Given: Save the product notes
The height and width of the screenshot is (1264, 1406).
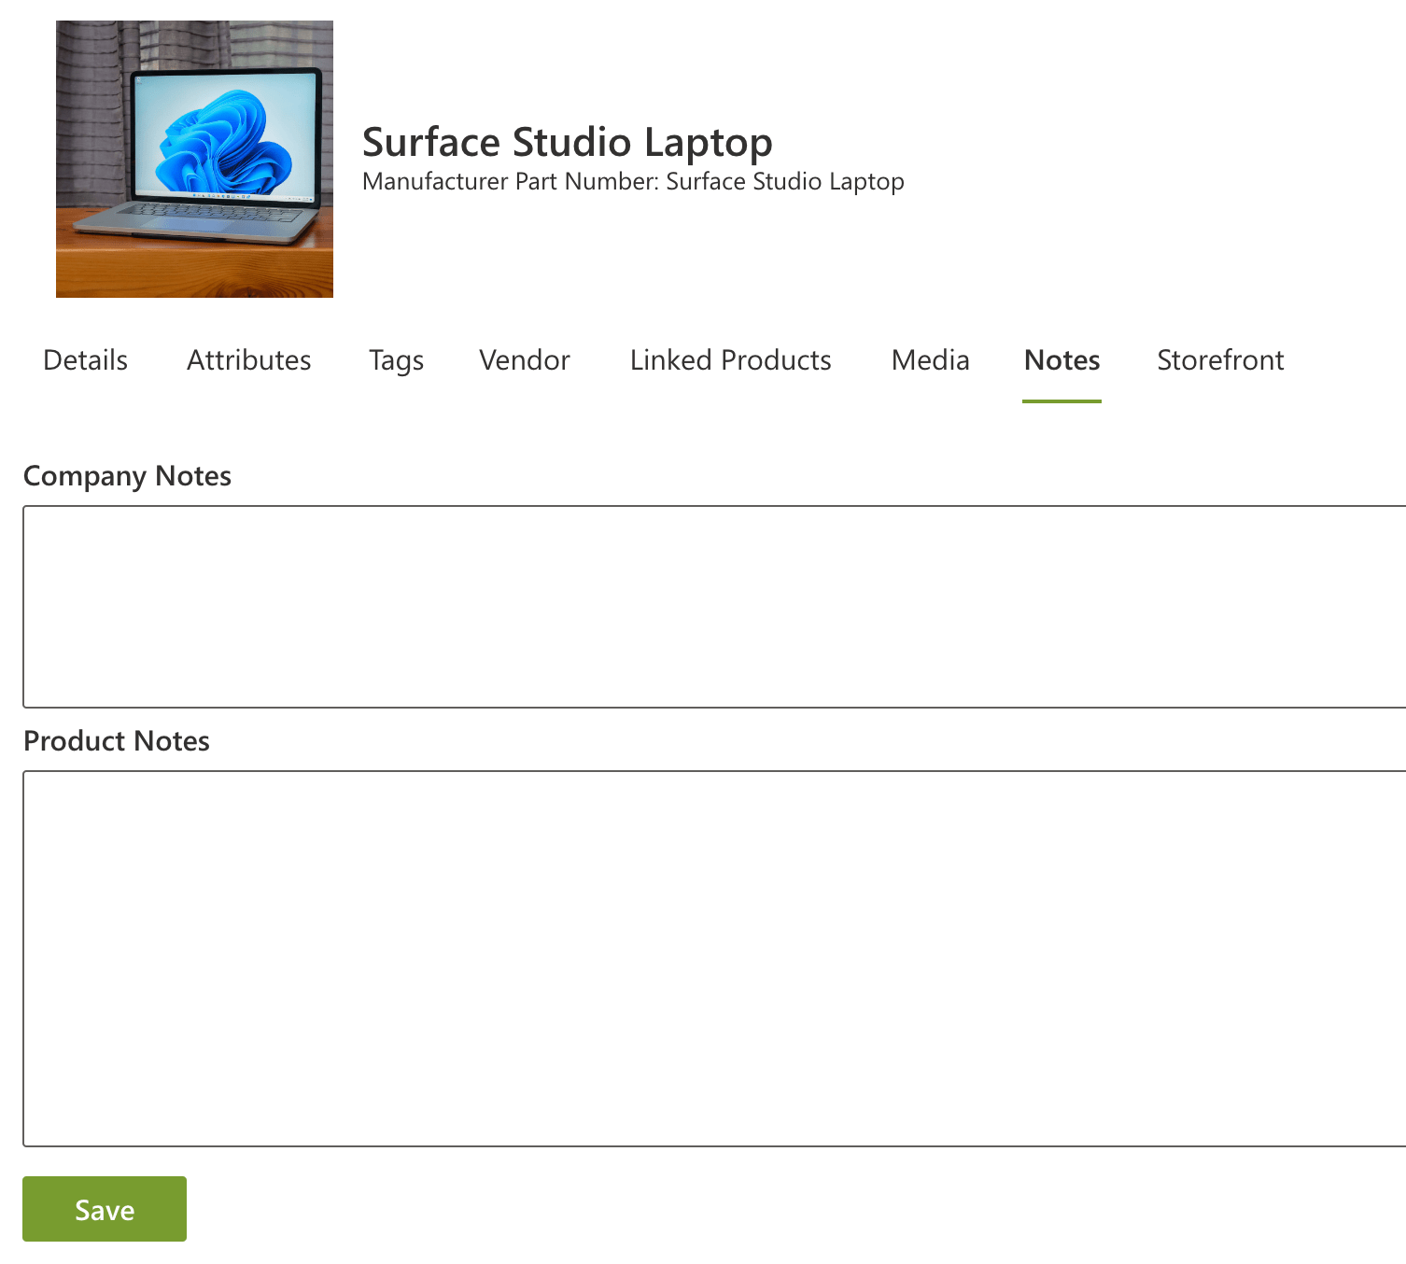Looking at the screenshot, I should tap(105, 1209).
